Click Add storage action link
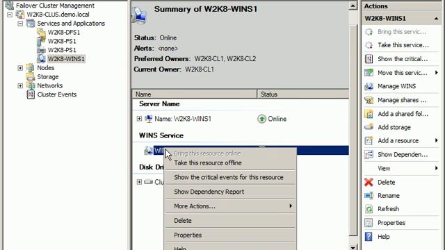 [x=394, y=127]
